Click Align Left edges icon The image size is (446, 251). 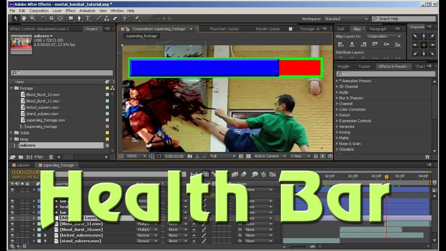pyautogui.click(x=341, y=44)
